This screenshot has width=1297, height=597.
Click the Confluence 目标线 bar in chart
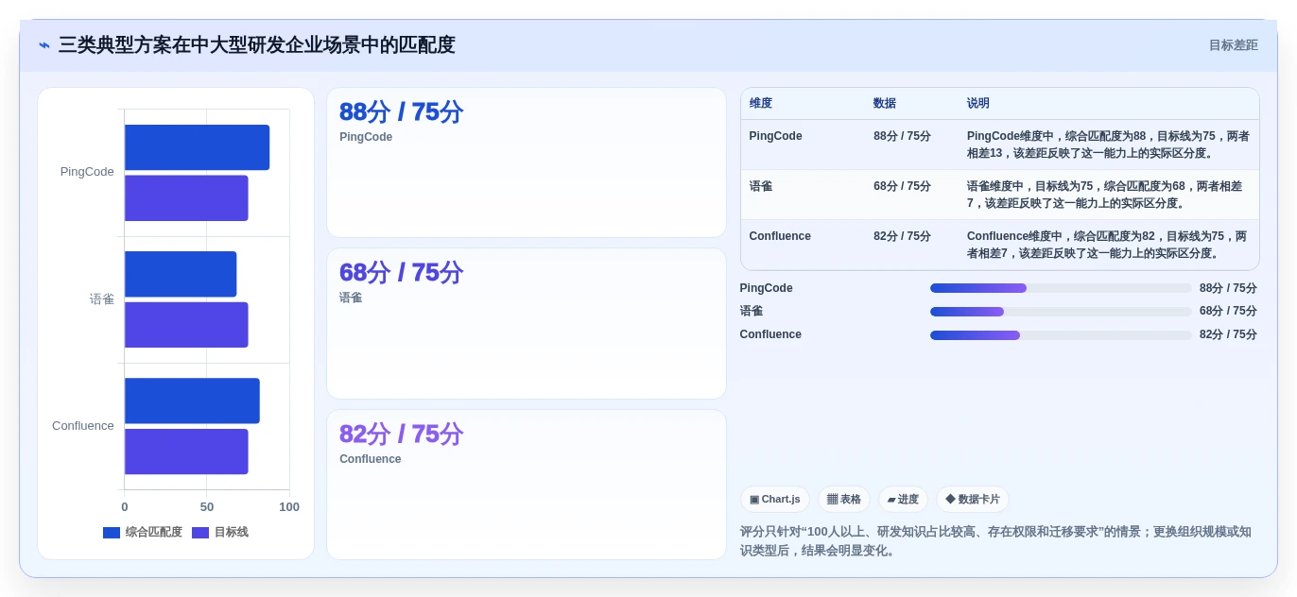(186, 452)
